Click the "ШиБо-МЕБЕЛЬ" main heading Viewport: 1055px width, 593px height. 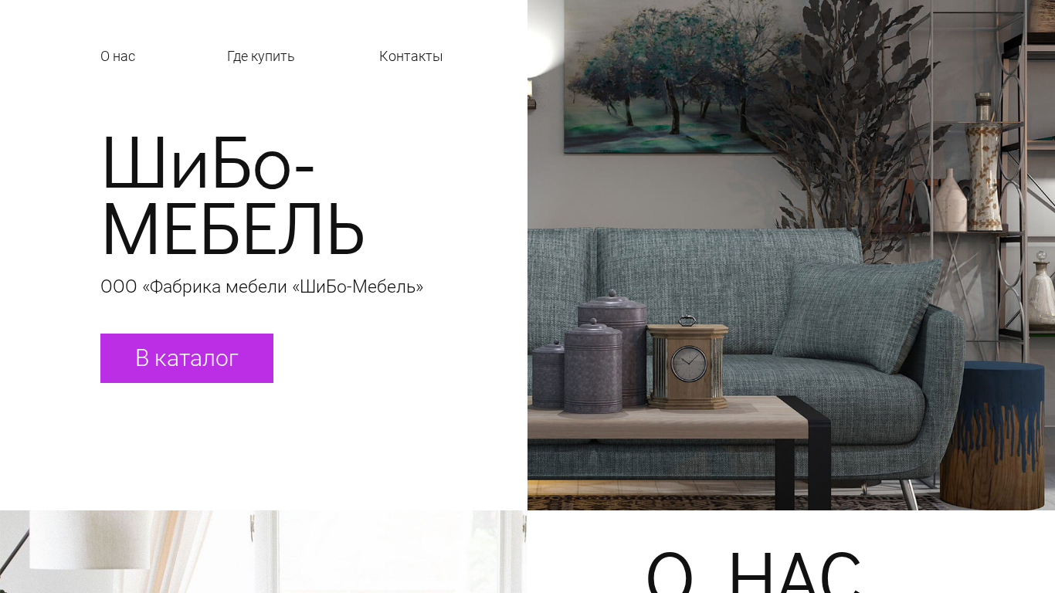coord(232,197)
